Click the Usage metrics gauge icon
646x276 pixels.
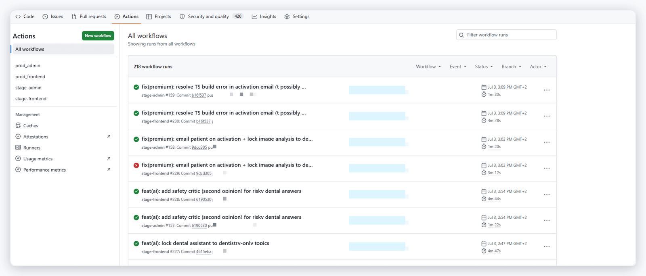click(18, 159)
